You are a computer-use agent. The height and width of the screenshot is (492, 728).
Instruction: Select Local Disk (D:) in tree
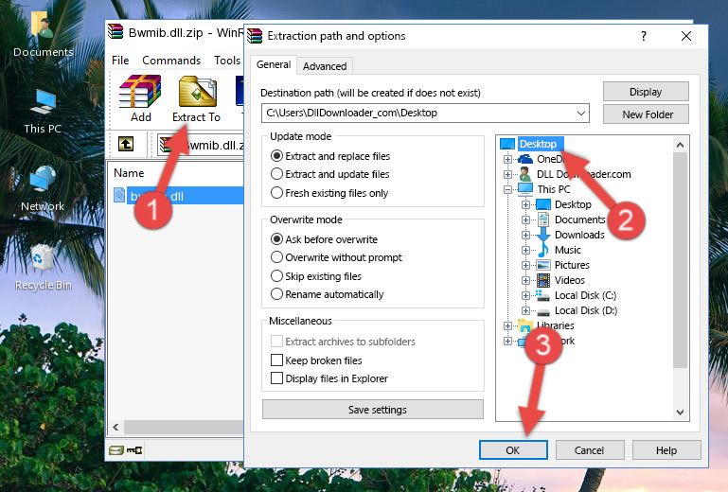(585, 310)
